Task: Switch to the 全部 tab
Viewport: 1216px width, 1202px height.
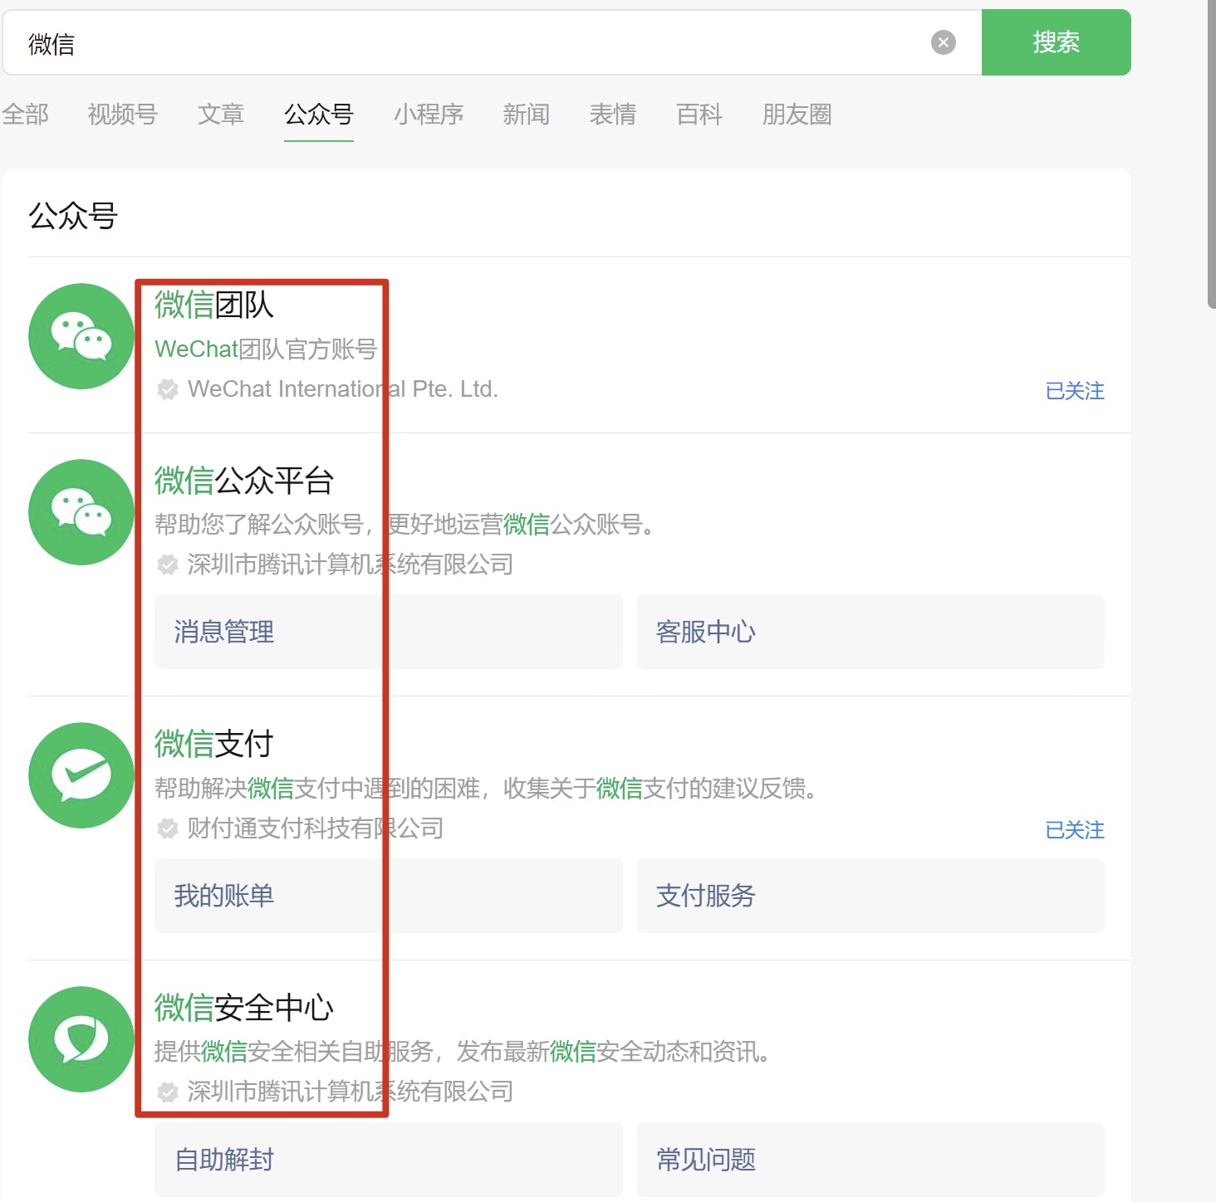Action: (26, 115)
